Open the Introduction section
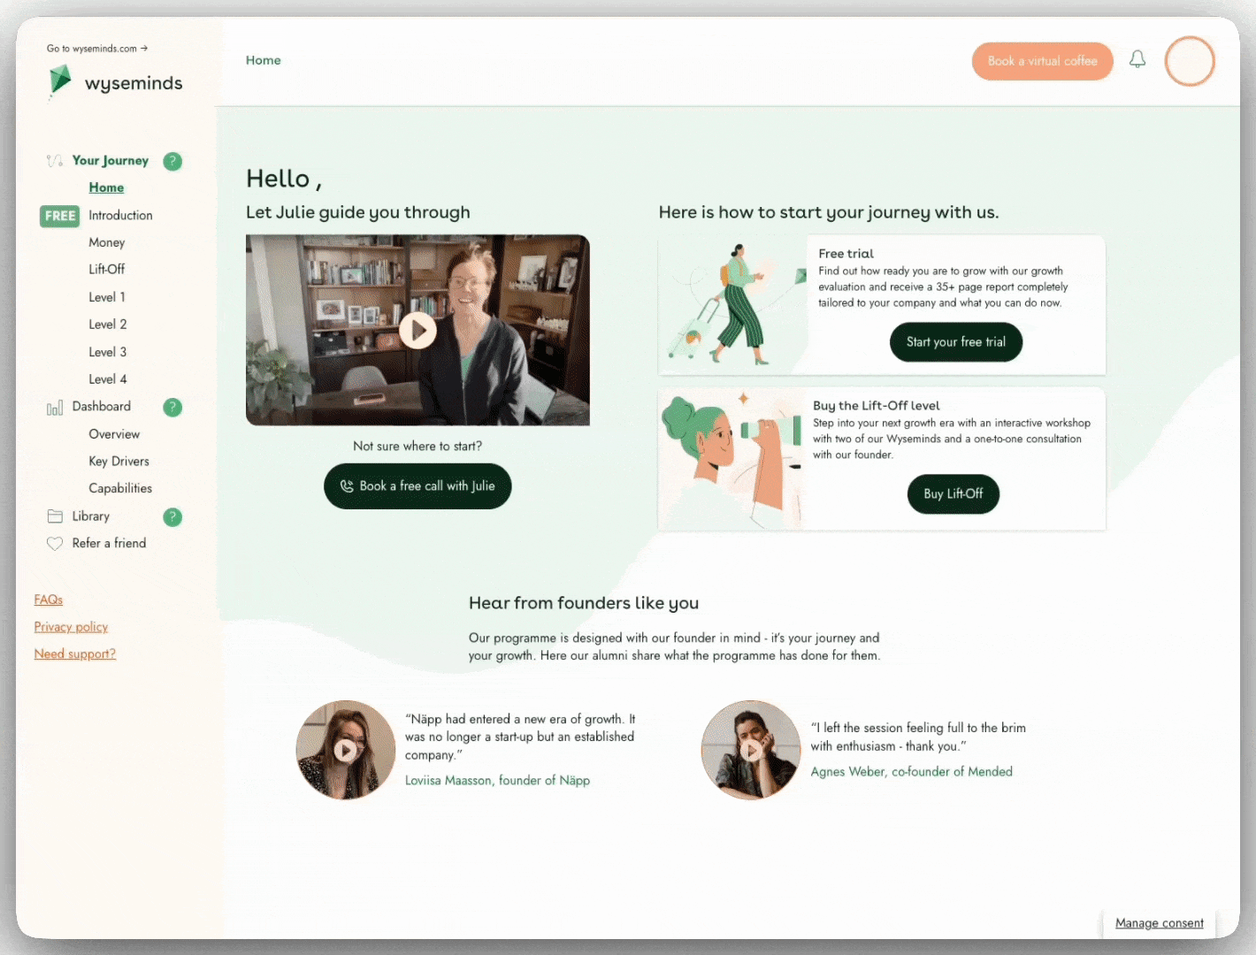The width and height of the screenshot is (1256, 955). coord(120,215)
